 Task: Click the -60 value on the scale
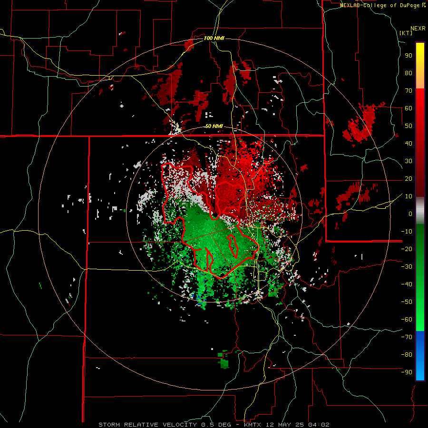pos(407,320)
